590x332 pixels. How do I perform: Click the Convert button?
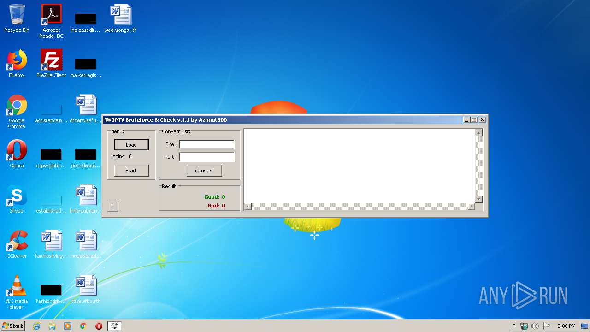pyautogui.click(x=204, y=171)
